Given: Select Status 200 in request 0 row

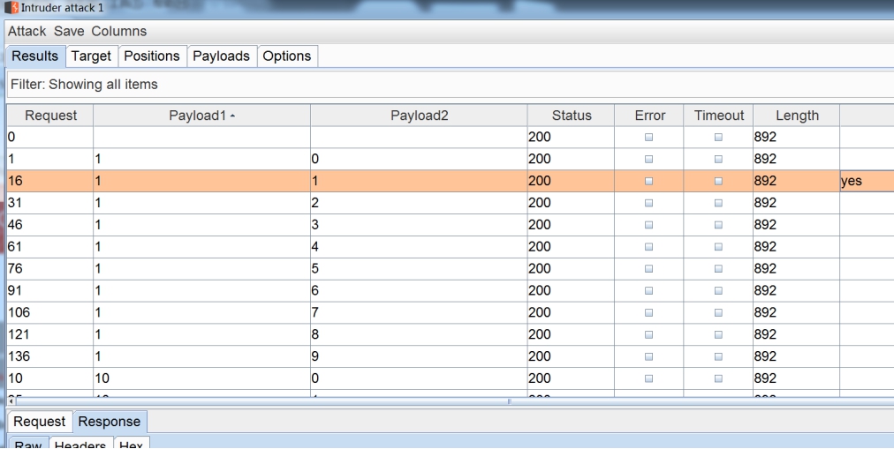Looking at the screenshot, I should [572, 137].
